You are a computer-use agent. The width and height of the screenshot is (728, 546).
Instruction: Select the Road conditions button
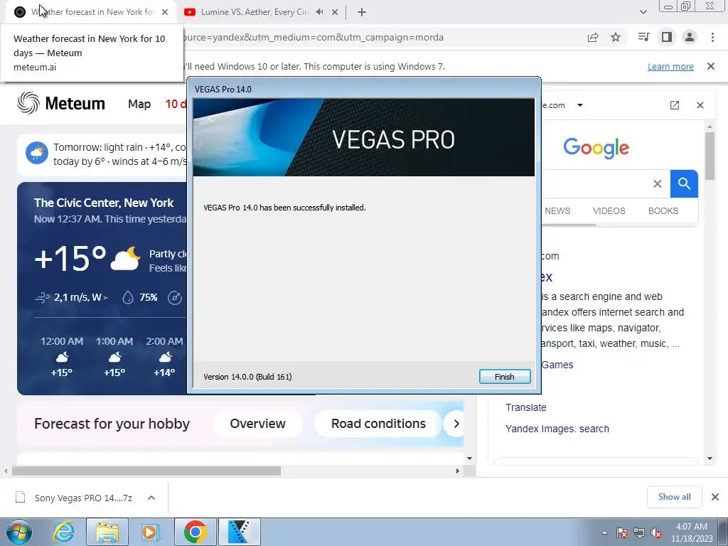pyautogui.click(x=378, y=424)
